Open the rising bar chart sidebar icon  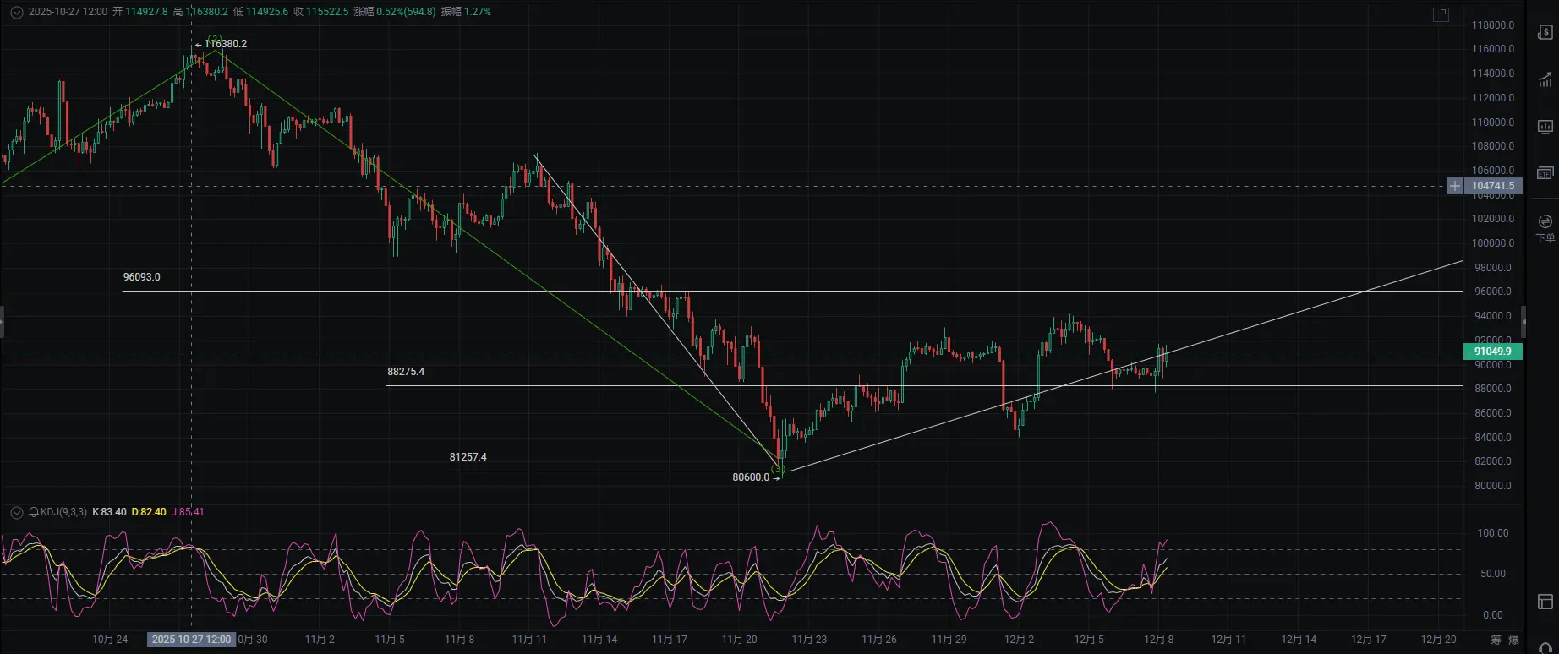pyautogui.click(x=1545, y=79)
